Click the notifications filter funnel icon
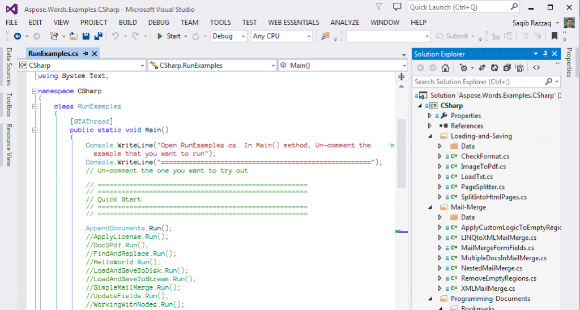 pos(379,7)
